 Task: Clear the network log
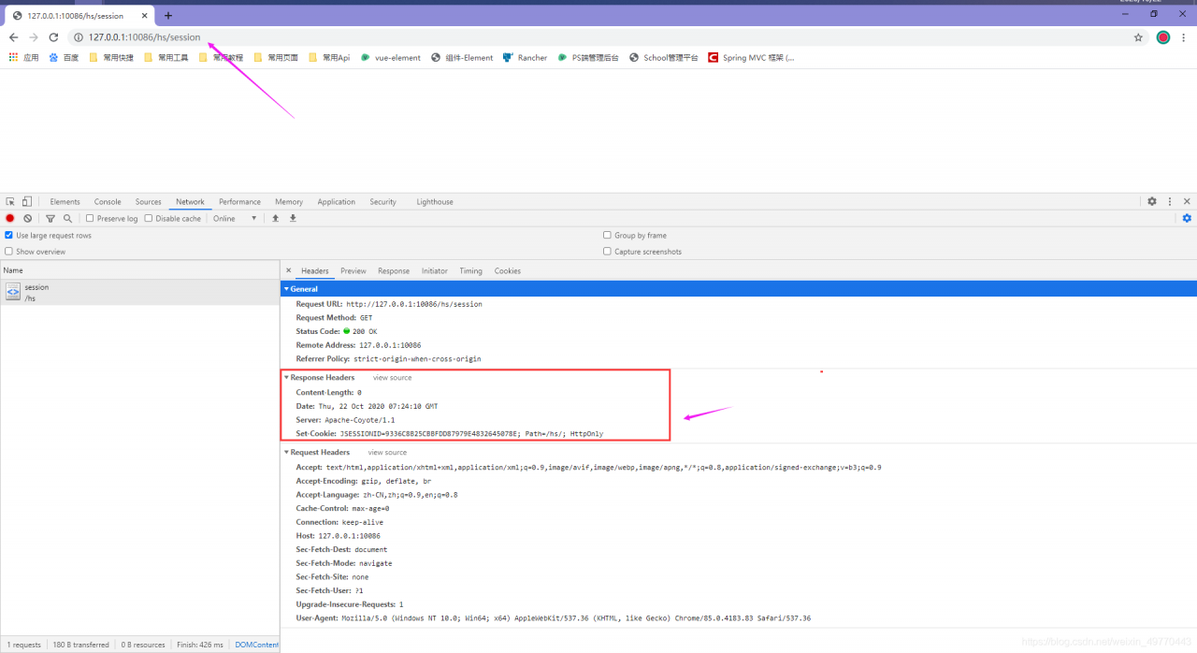pos(28,218)
